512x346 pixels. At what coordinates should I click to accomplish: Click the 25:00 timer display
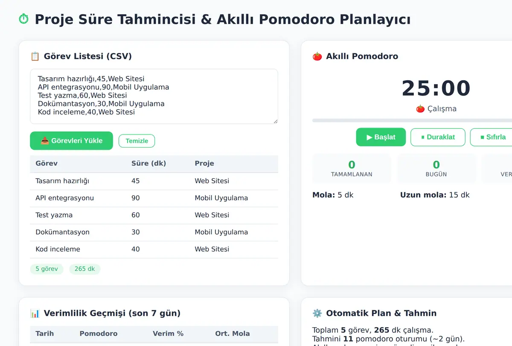click(436, 88)
